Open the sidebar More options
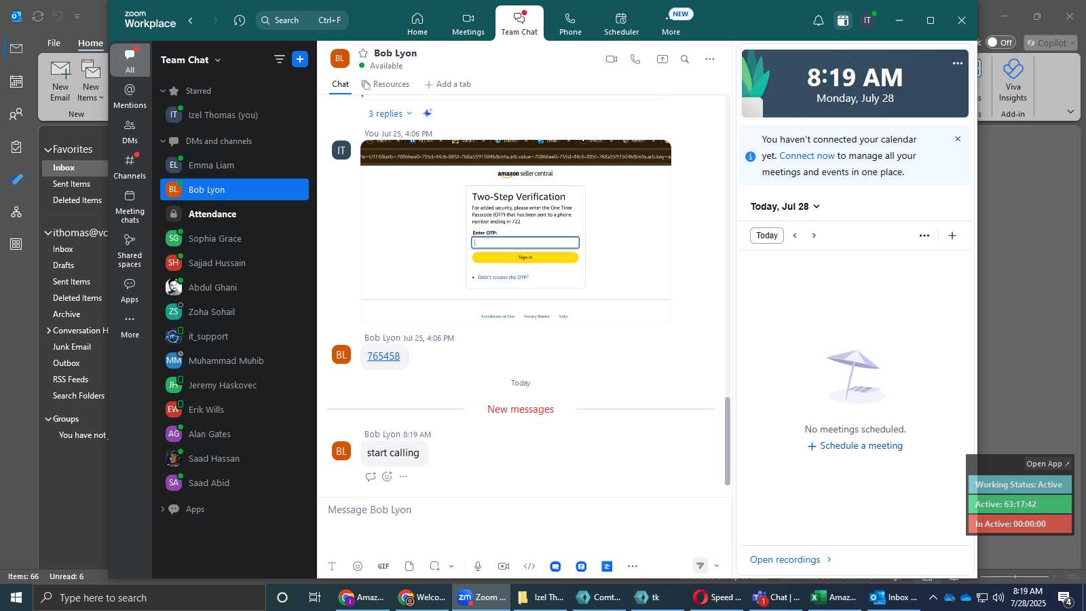1086x611 pixels. (x=130, y=326)
